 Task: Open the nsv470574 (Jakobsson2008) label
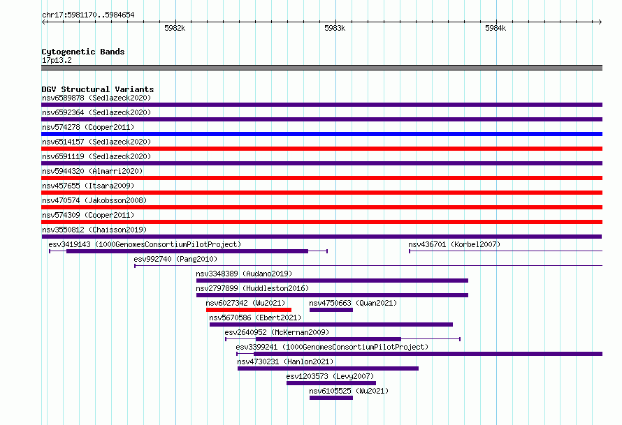[x=94, y=200]
